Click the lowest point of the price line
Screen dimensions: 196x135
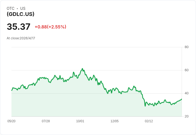(x=145, y=106)
